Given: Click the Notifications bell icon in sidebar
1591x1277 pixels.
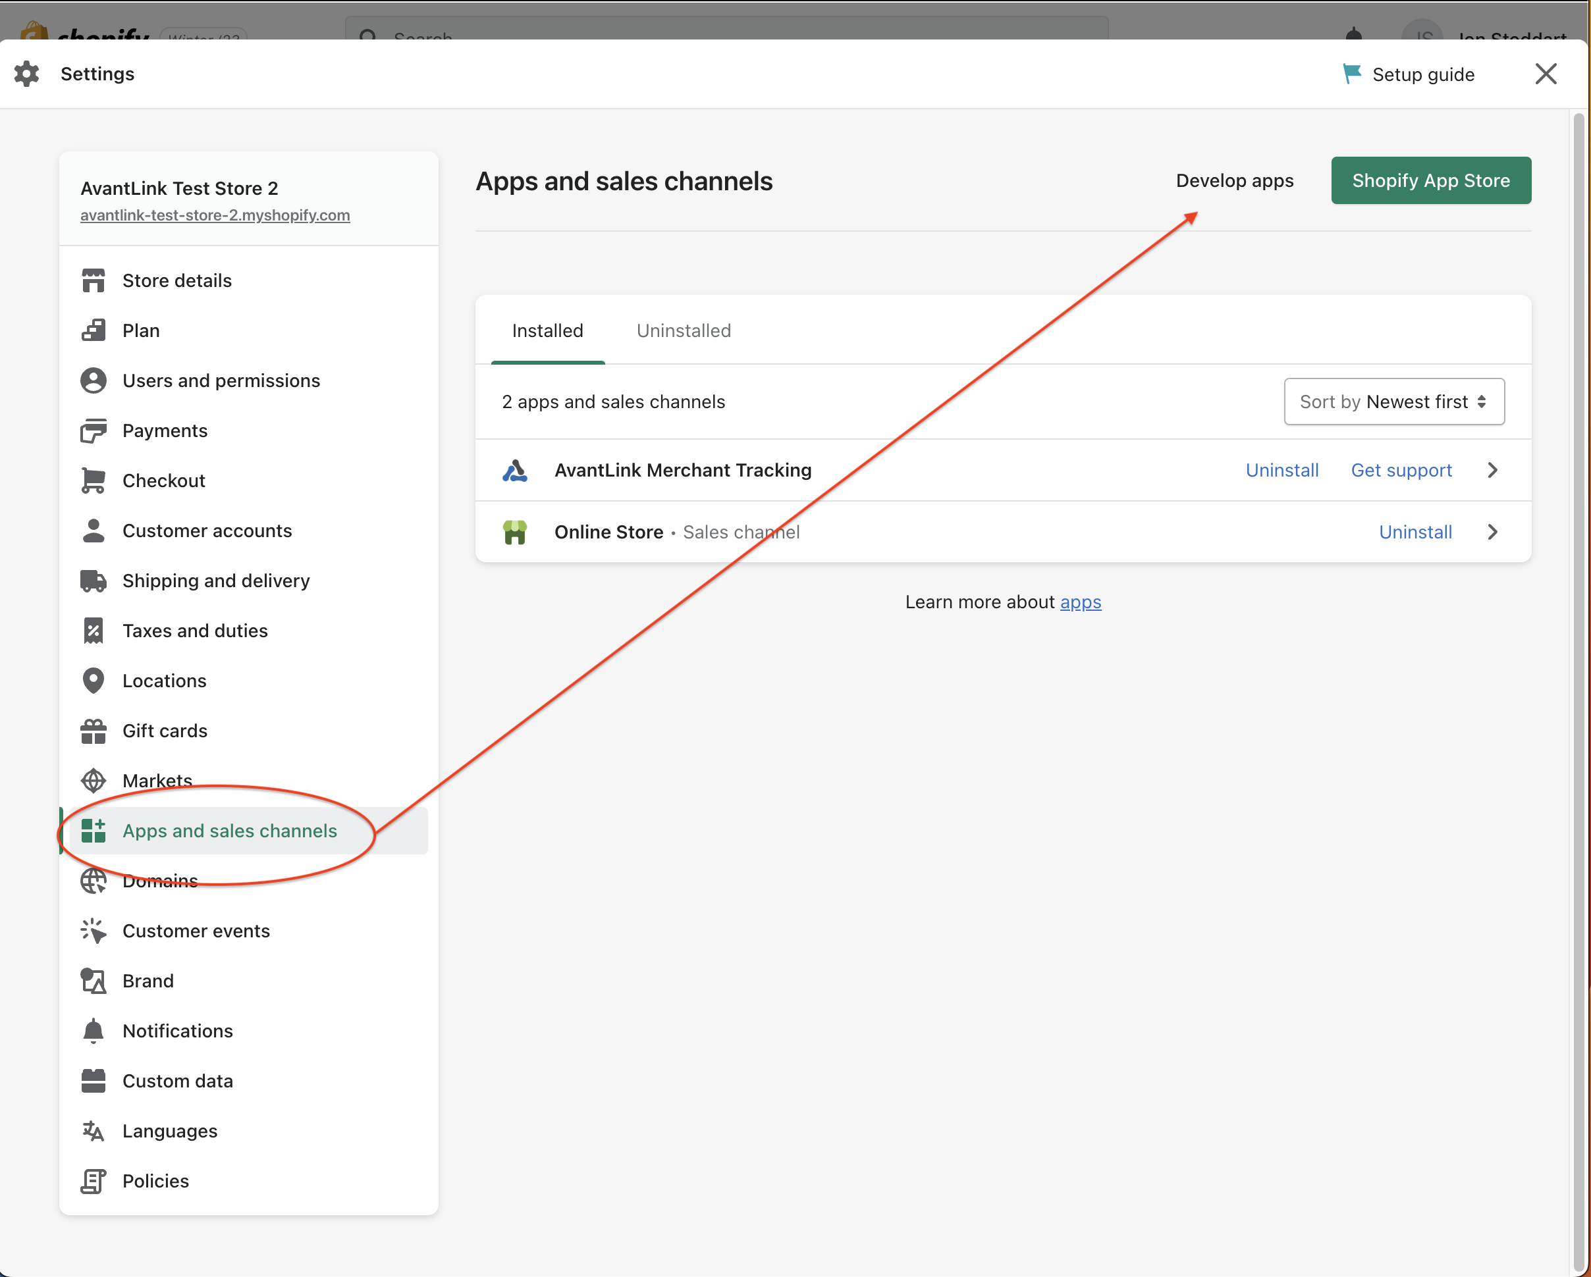Looking at the screenshot, I should click(94, 1031).
